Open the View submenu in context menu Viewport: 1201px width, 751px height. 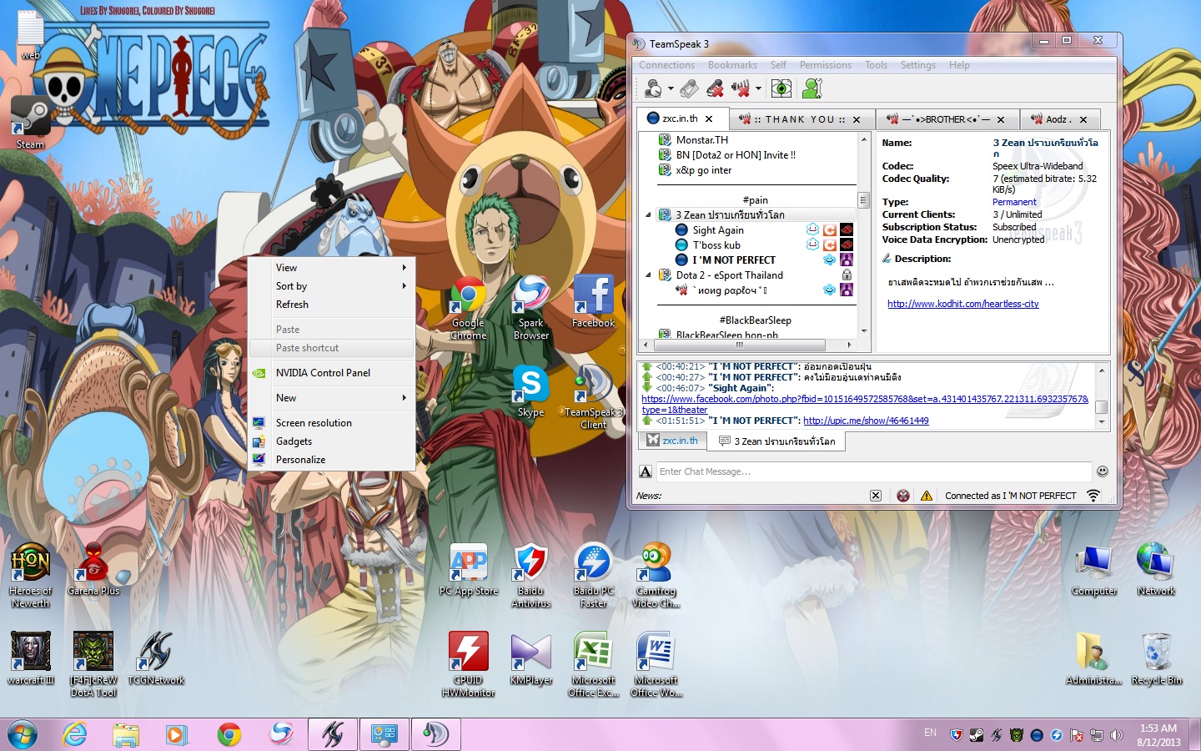[332, 268]
